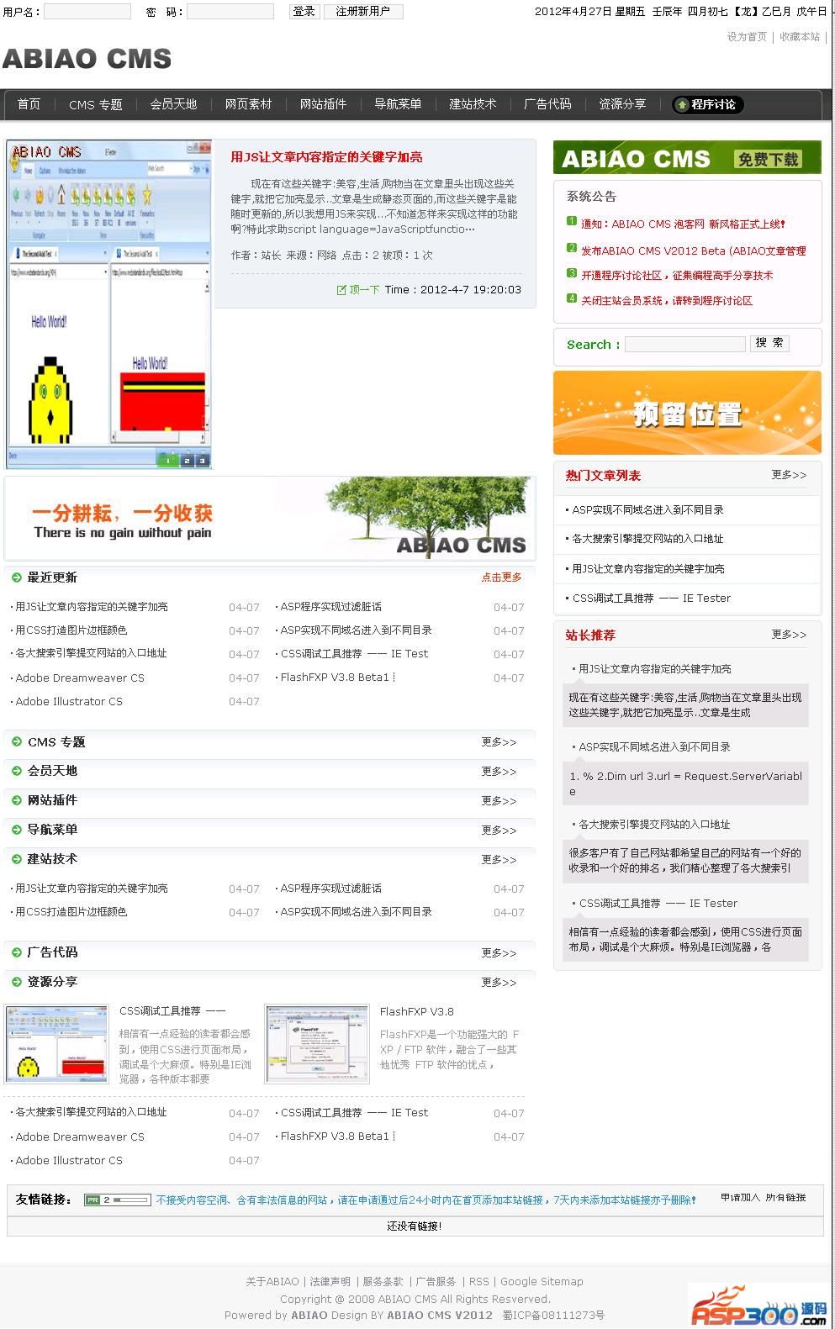Click the ABIAO CMS 免费下载 banner
The image size is (835, 1329).
(687, 157)
